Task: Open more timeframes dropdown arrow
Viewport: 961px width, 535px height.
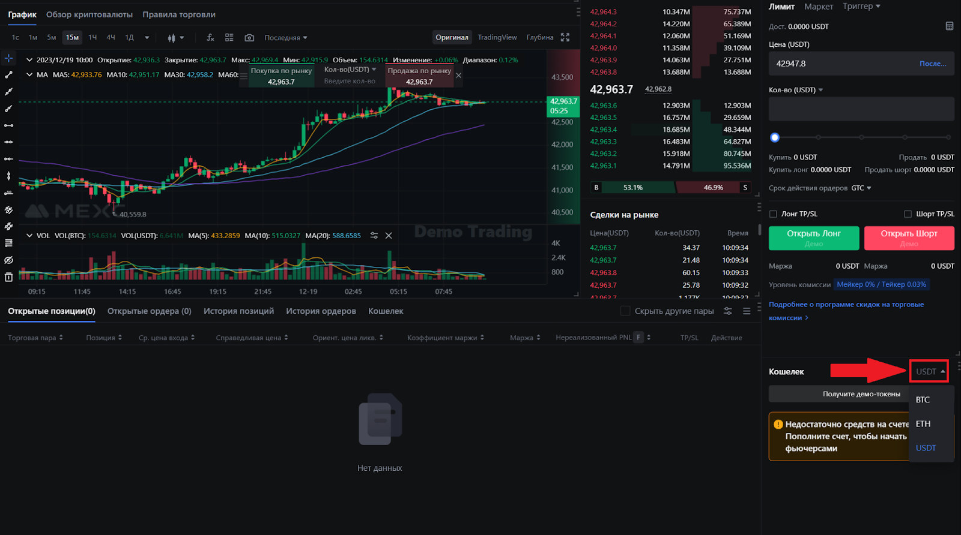Action: tap(147, 37)
